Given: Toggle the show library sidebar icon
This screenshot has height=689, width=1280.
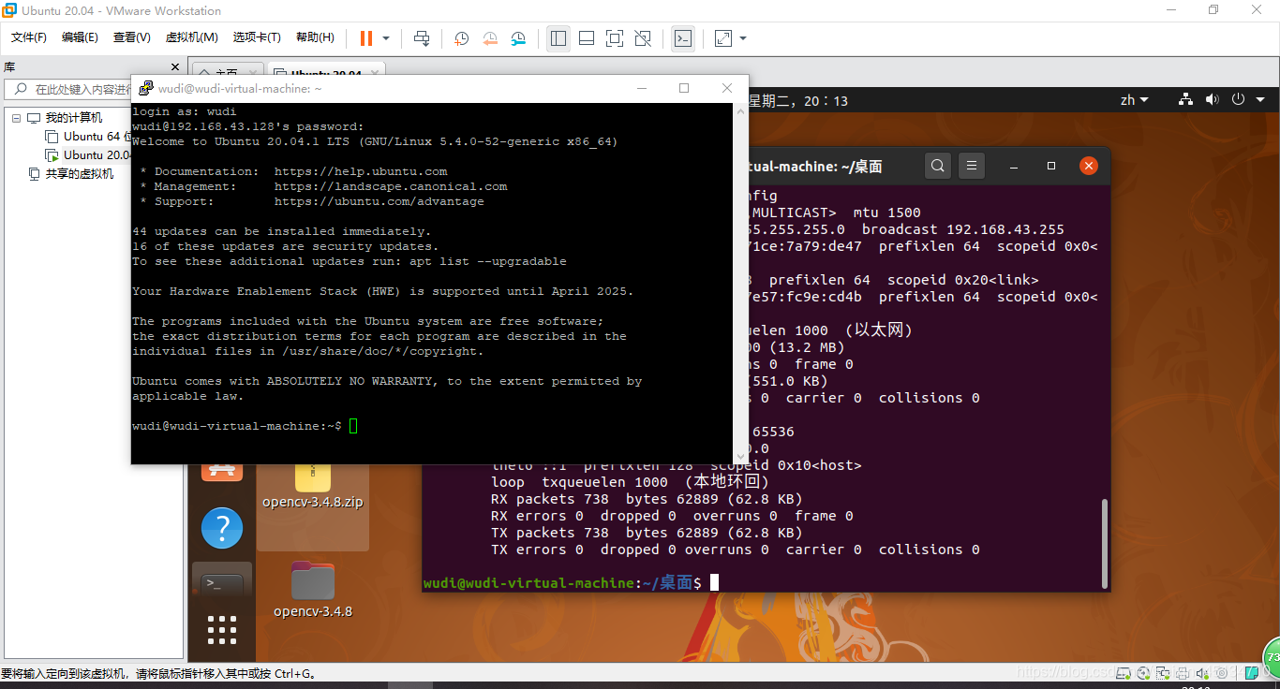Looking at the screenshot, I should pyautogui.click(x=558, y=38).
